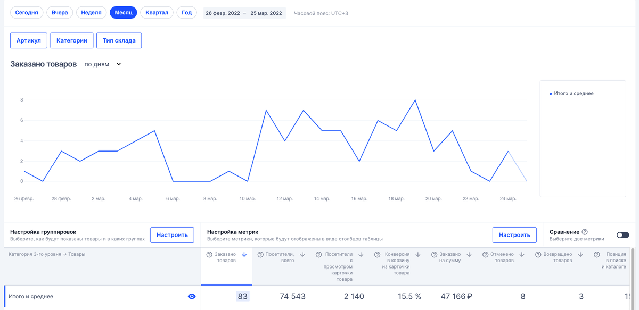Click help icon for Возвращено товаров column
Image resolution: width=639 pixels, height=310 pixels.
538,255
